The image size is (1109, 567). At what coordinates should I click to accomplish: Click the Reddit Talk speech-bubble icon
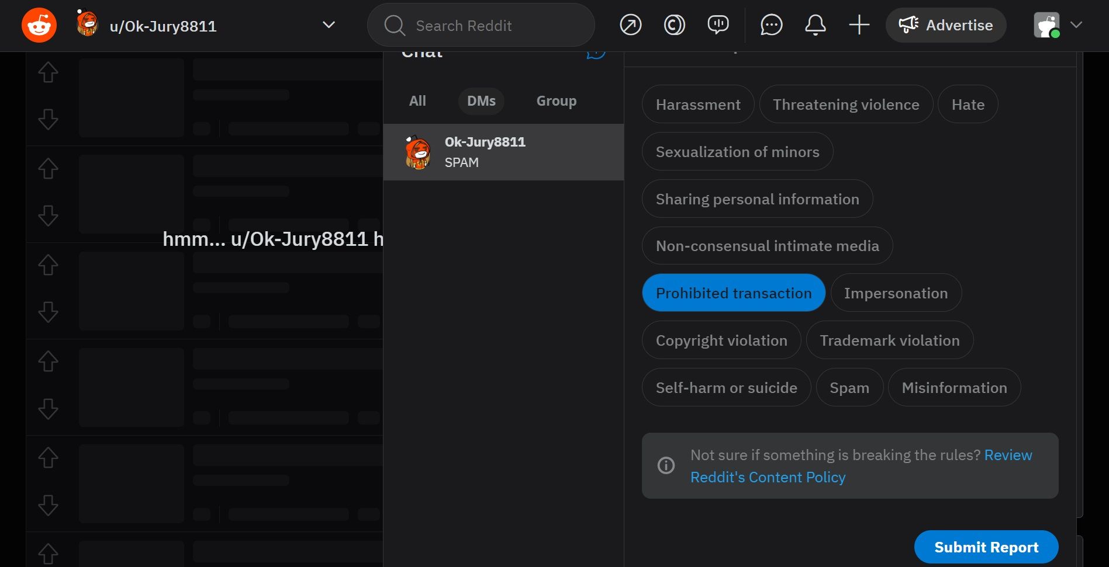717,25
